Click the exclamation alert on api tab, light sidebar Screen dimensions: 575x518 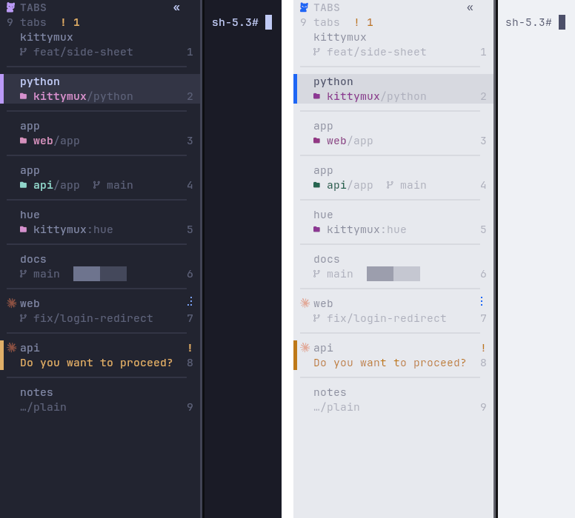pos(483,348)
